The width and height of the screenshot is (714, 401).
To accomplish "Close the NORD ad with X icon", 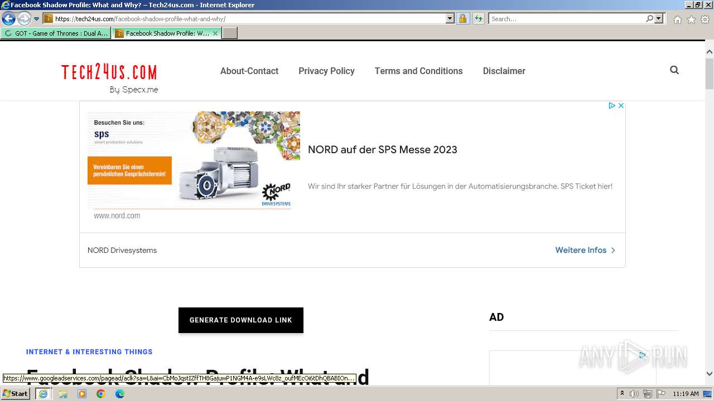I will tap(621, 106).
